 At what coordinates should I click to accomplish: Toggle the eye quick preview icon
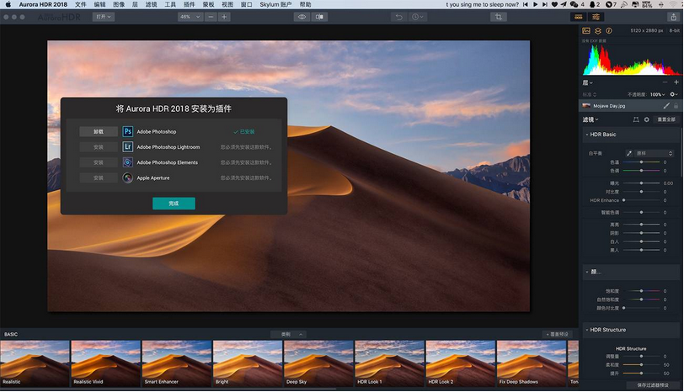(302, 17)
